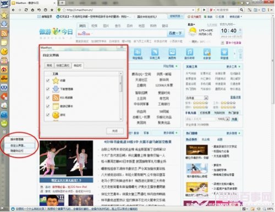Uncheck the Pac-Man games tool checkbox
This screenshot has height=212, width=275.
[48, 115]
